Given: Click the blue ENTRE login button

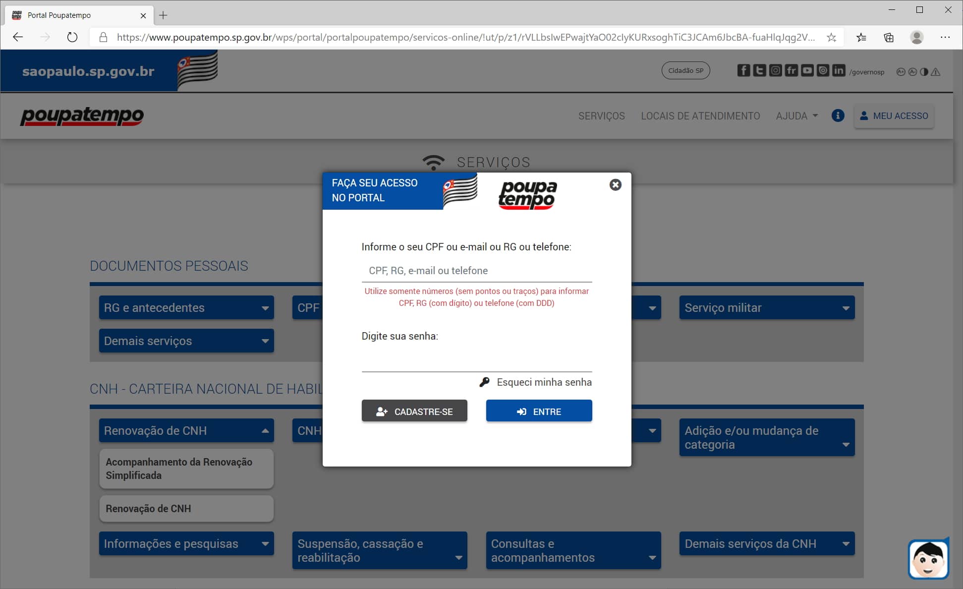Looking at the screenshot, I should tap(539, 411).
